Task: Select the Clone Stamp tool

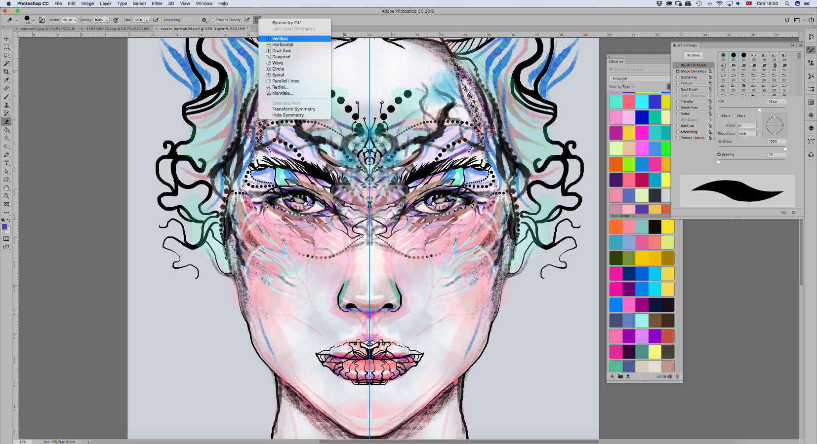Action: (x=6, y=105)
